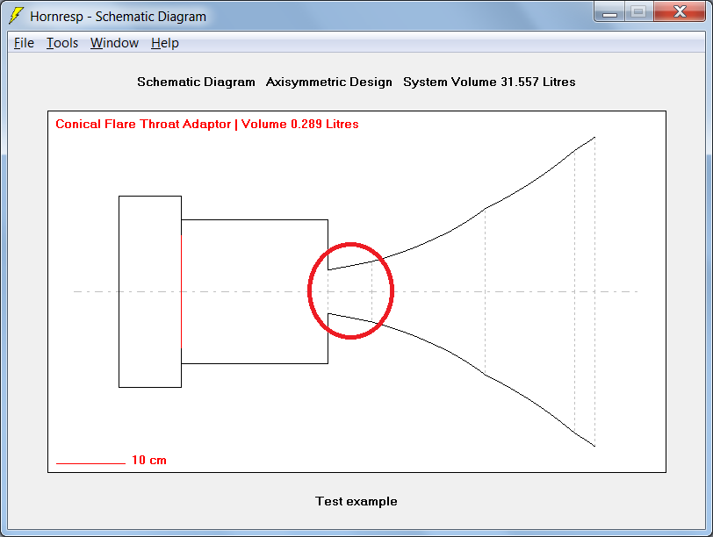Close the Hornresp Schematic Diagram window

680,11
